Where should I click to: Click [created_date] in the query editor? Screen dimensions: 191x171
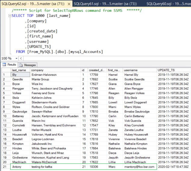pos(42,31)
